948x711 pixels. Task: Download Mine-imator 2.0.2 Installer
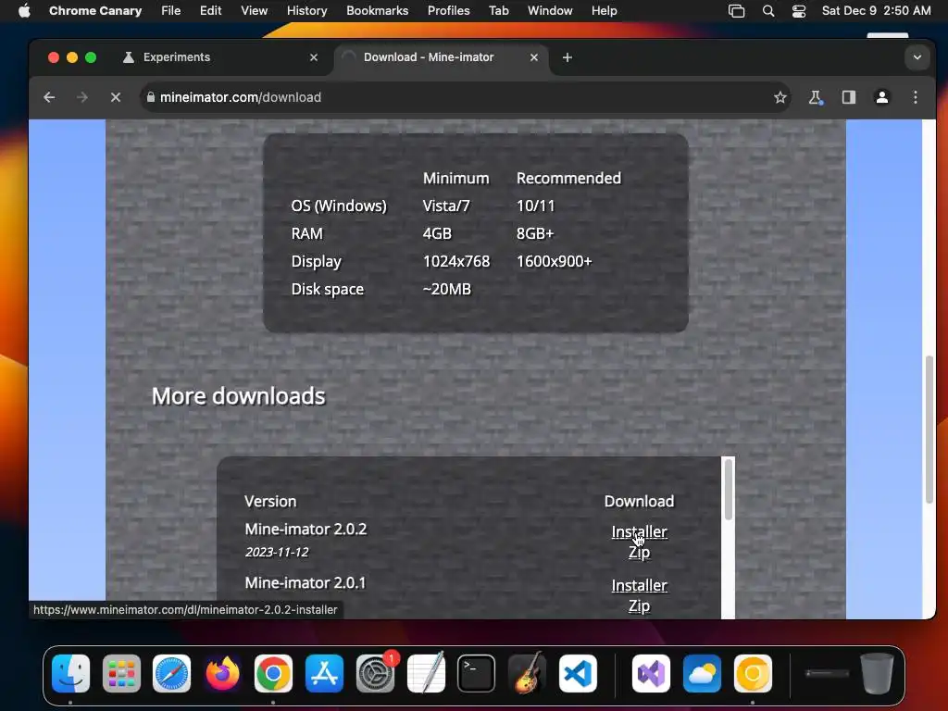pyautogui.click(x=639, y=532)
